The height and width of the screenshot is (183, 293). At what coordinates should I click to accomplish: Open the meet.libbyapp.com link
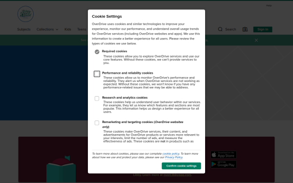point(177,175)
